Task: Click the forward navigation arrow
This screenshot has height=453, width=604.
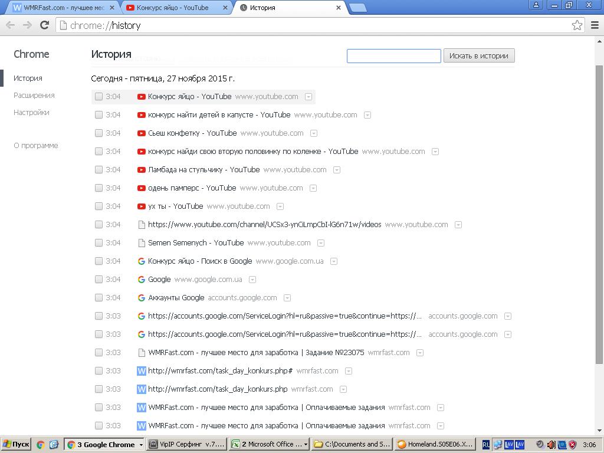Action: tap(27, 25)
